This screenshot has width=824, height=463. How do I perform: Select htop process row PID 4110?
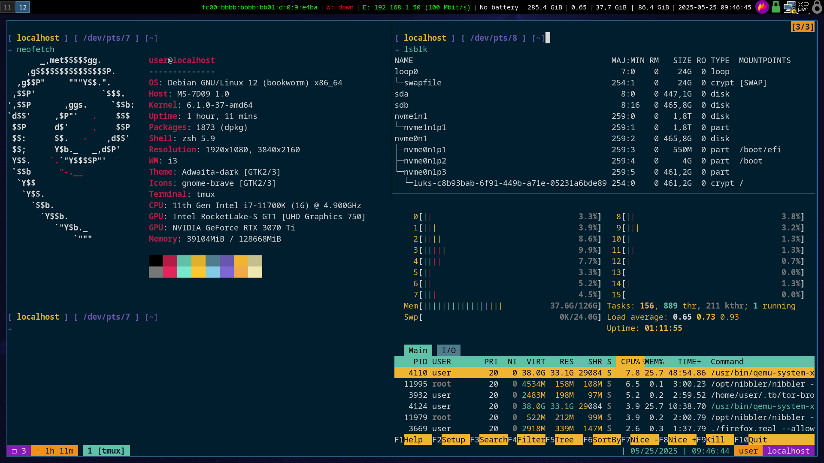[x=604, y=372]
